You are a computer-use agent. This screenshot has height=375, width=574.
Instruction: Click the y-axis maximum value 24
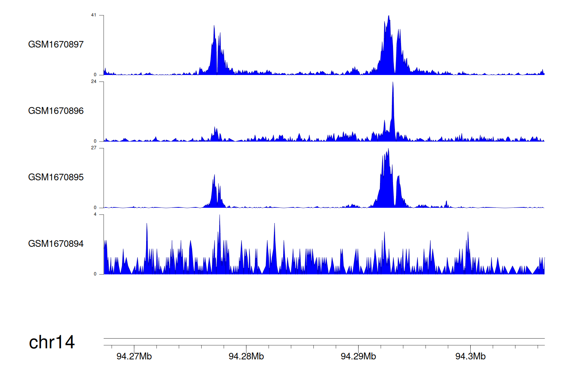click(94, 82)
